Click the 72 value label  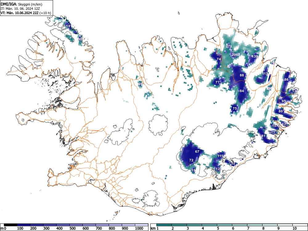191,160
